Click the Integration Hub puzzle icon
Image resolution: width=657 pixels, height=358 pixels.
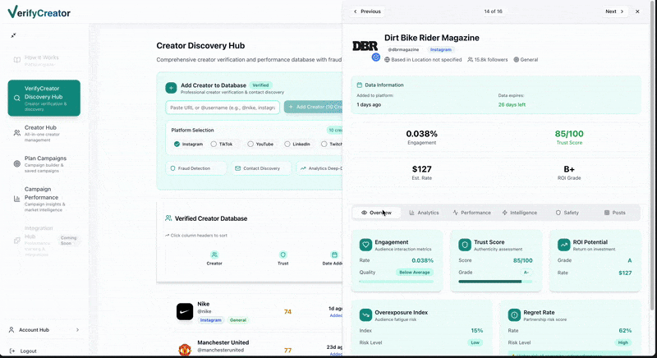tap(16, 241)
